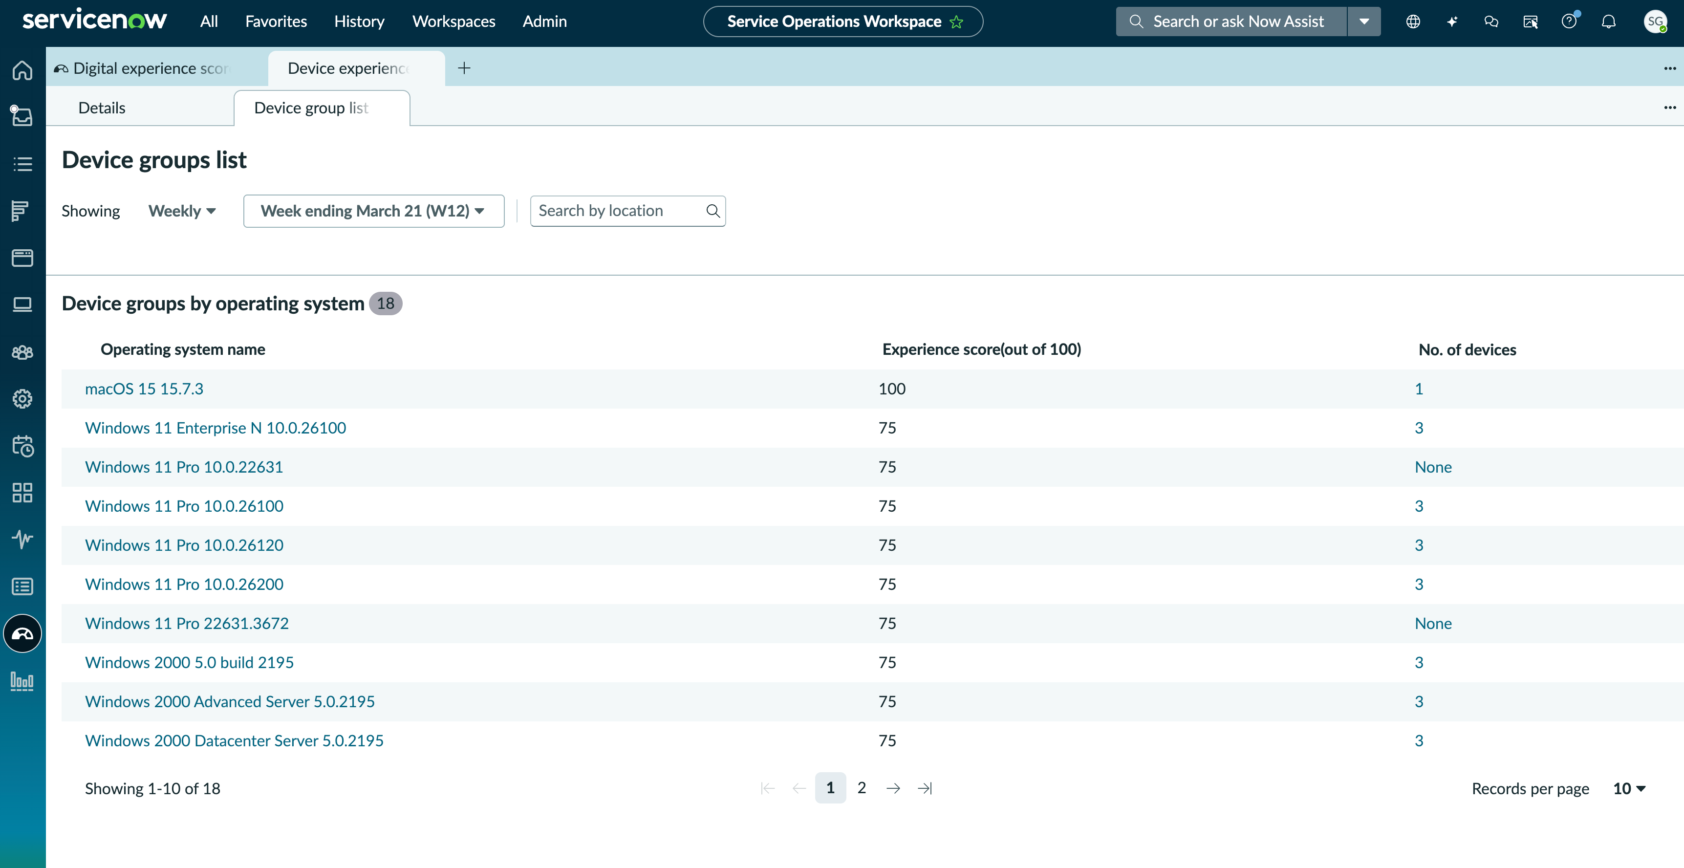The image size is (1684, 868).
Task: Open Windows 11 Pro 10.0.26200 link
Action: point(184,585)
